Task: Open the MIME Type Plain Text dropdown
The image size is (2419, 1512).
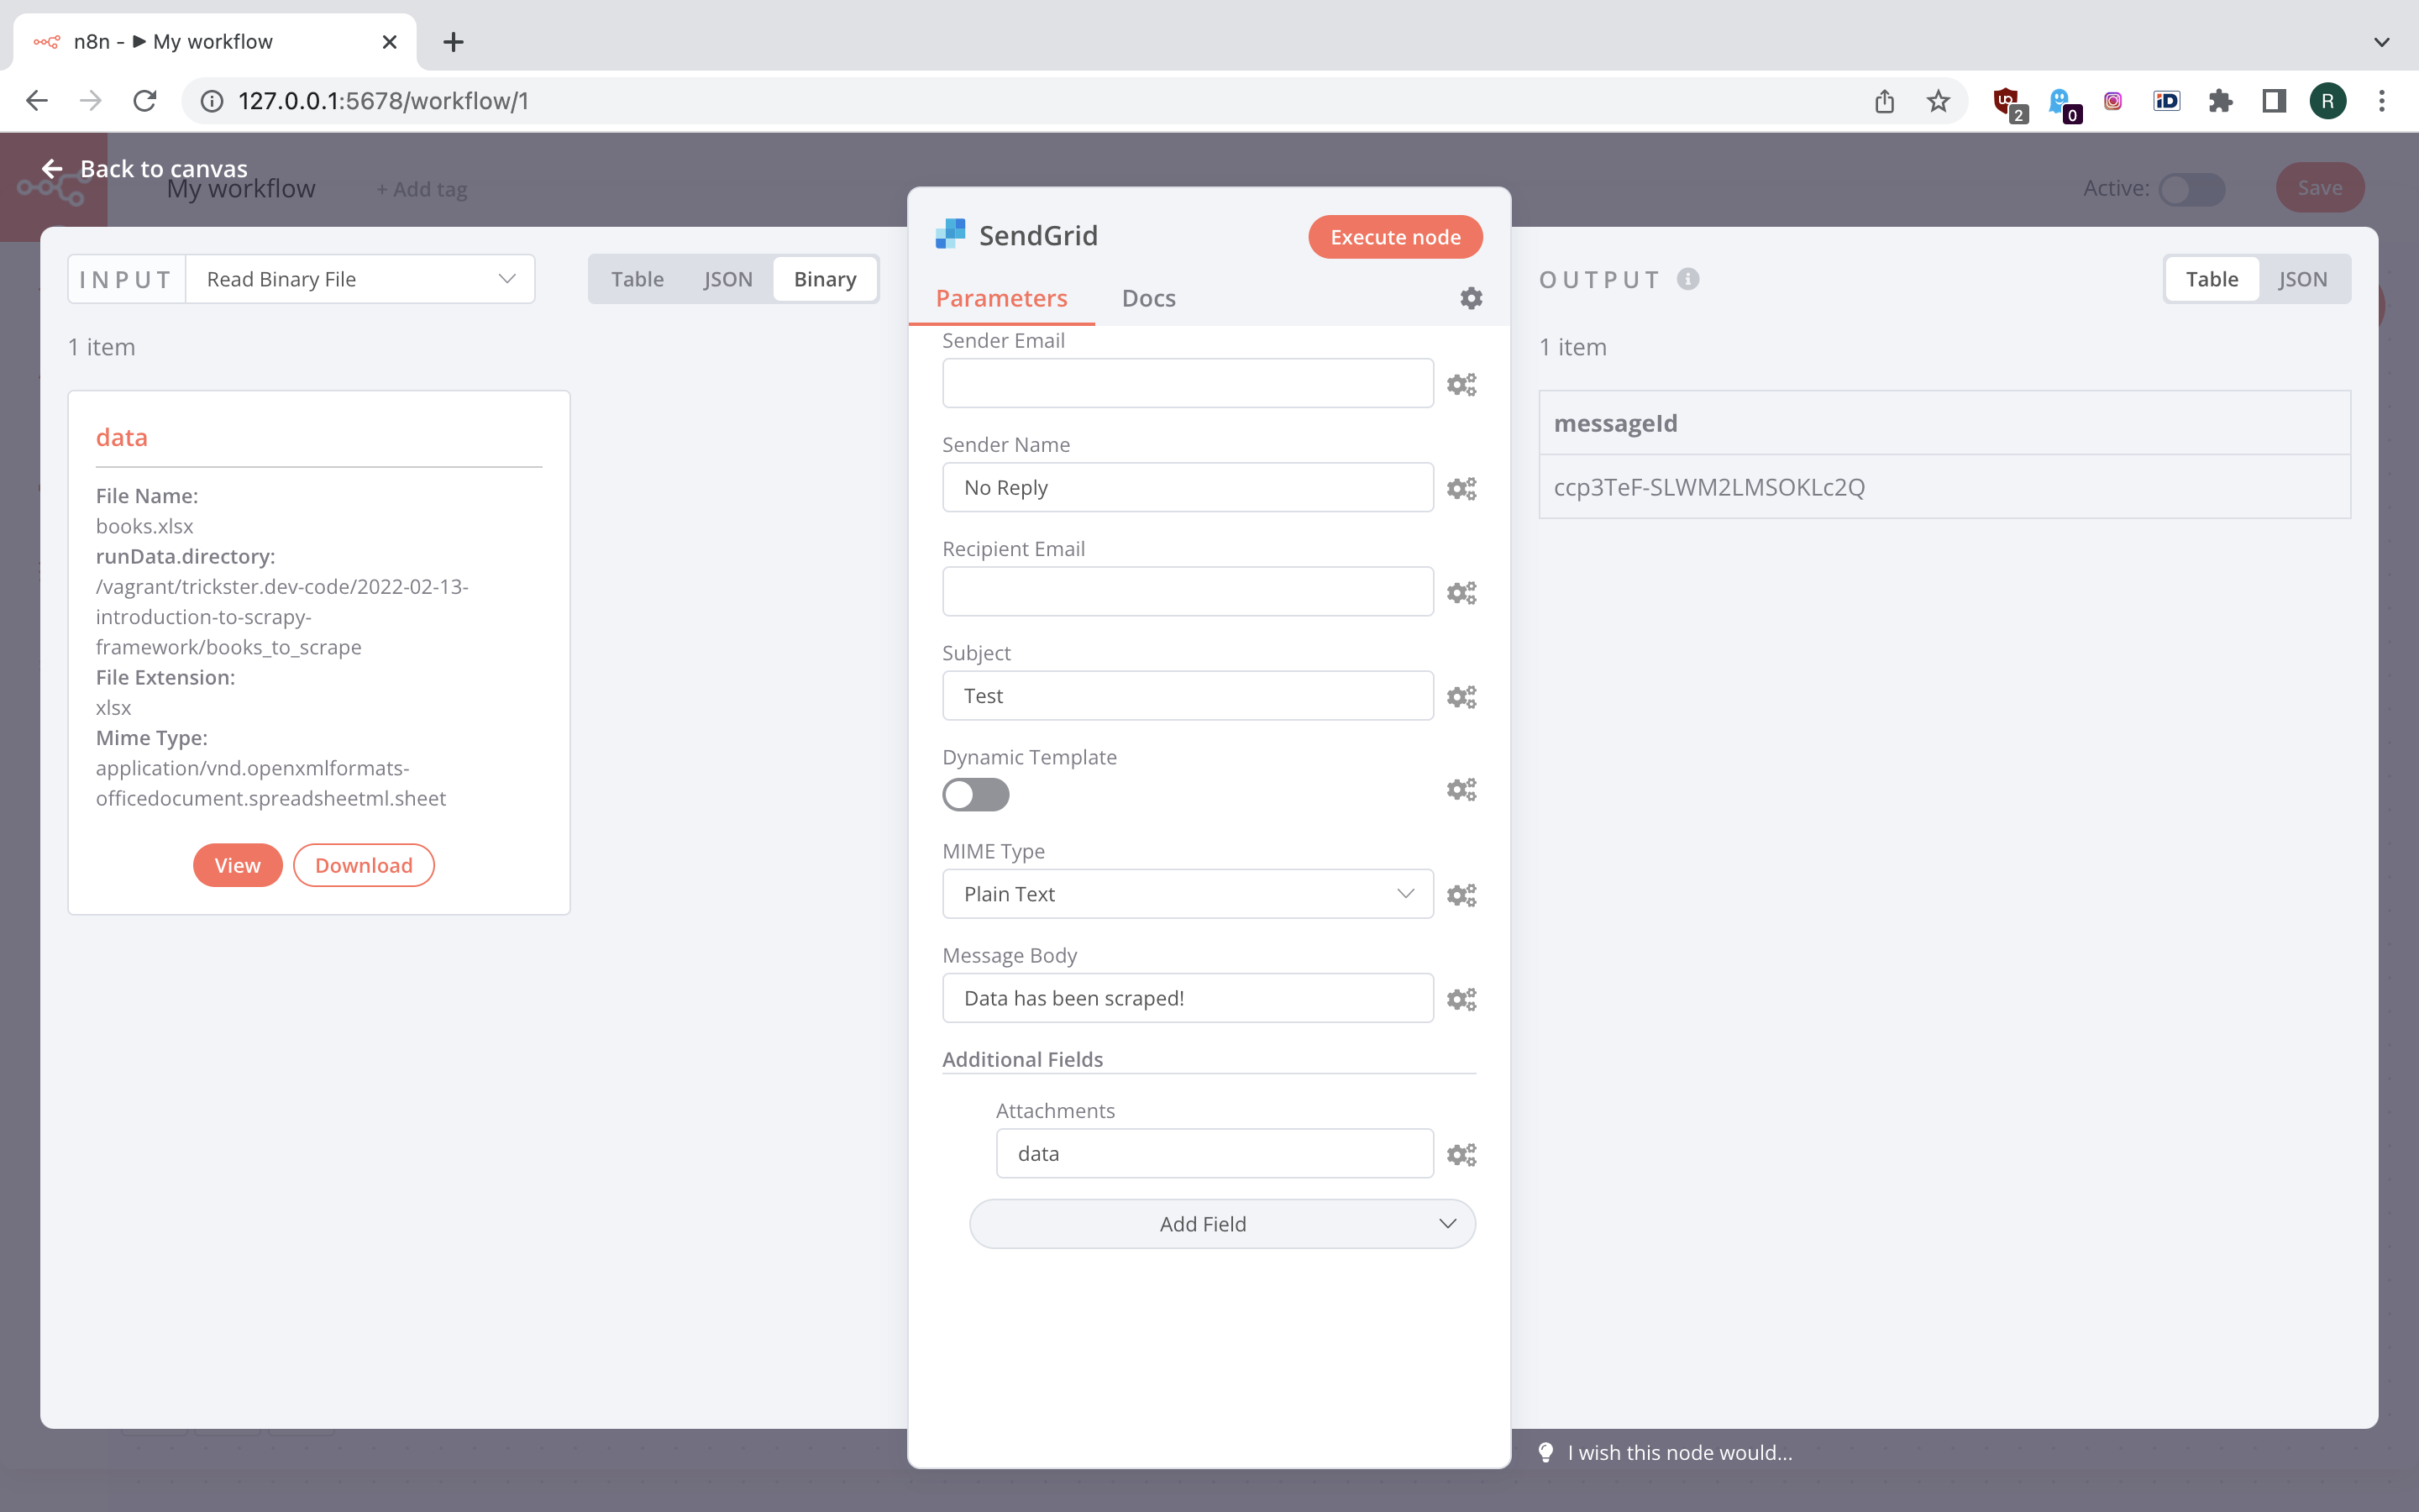Action: pyautogui.click(x=1188, y=894)
